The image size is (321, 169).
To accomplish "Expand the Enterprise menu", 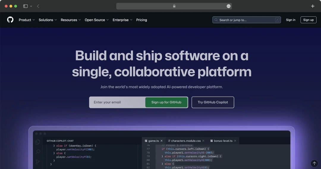I will tap(122, 20).
